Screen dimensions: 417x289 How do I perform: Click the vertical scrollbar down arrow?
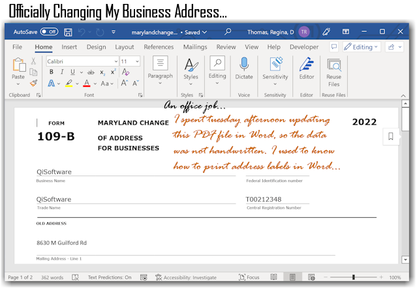click(x=405, y=260)
